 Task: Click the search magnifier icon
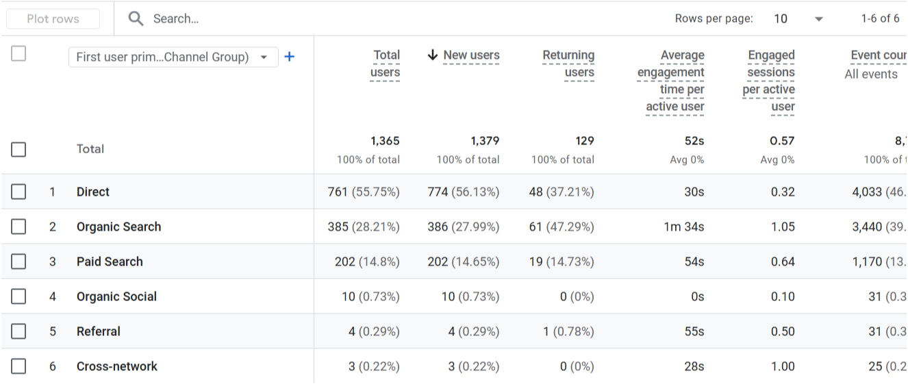coord(136,18)
